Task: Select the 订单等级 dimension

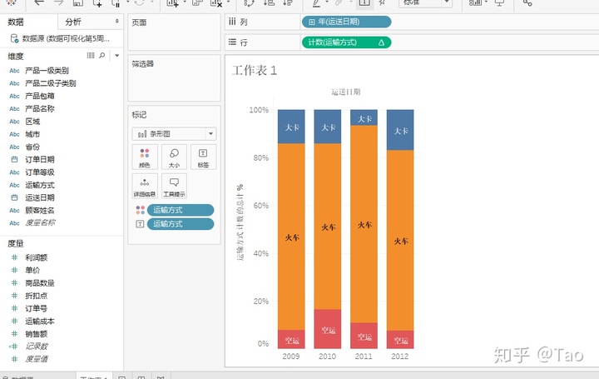Action: [x=40, y=172]
